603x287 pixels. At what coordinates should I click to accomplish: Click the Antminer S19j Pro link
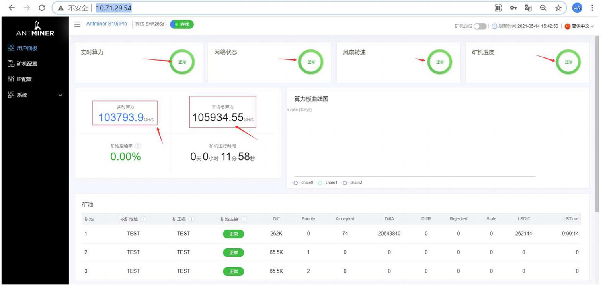click(107, 24)
